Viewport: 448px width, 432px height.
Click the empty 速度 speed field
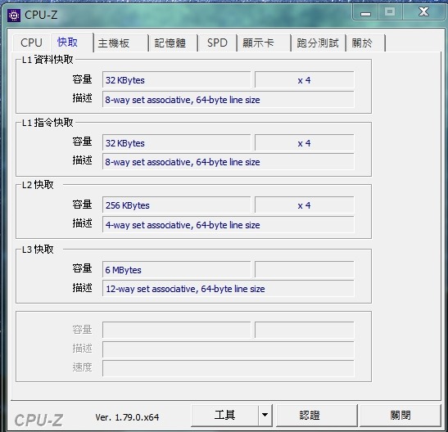[228, 368]
